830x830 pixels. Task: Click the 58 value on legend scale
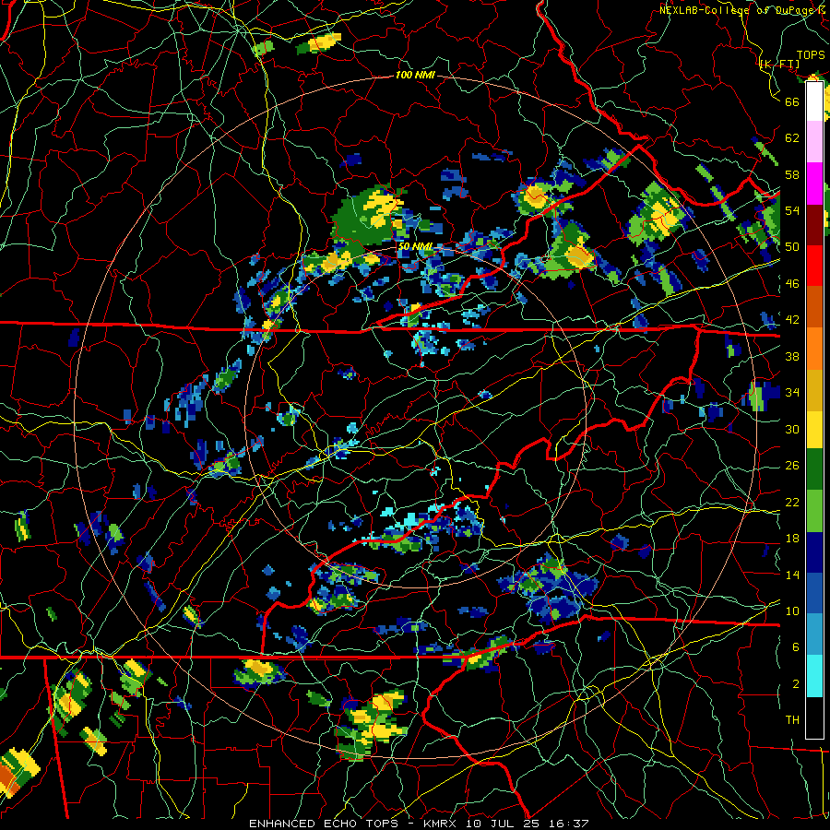pyautogui.click(x=792, y=174)
